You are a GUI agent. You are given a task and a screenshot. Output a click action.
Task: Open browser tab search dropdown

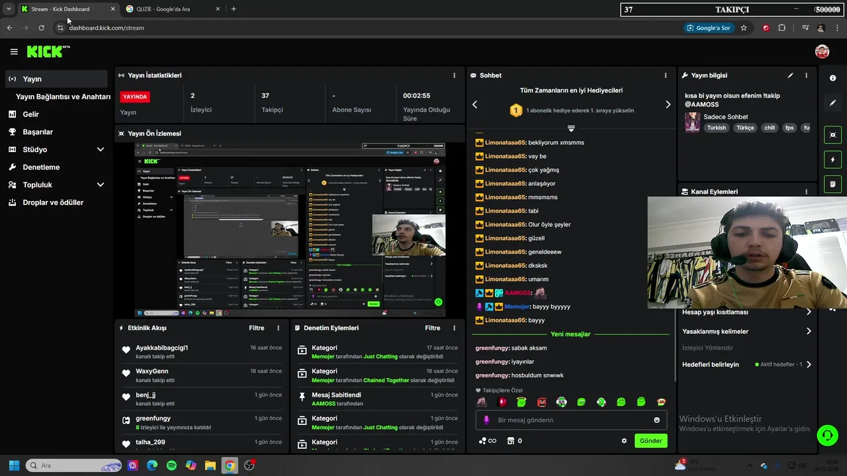click(x=8, y=9)
